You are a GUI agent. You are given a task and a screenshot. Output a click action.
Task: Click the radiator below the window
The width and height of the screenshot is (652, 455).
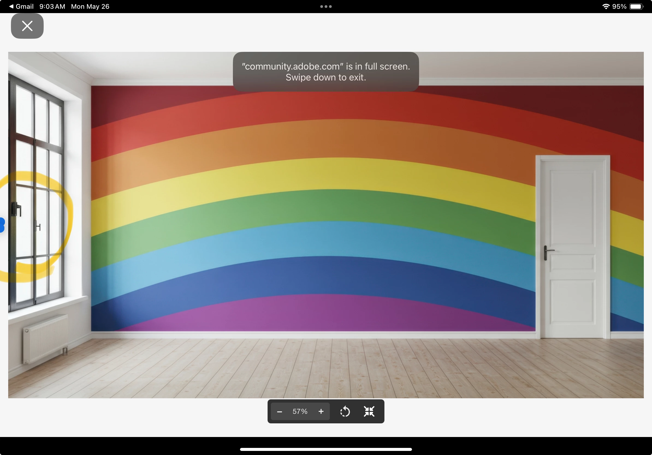point(45,339)
